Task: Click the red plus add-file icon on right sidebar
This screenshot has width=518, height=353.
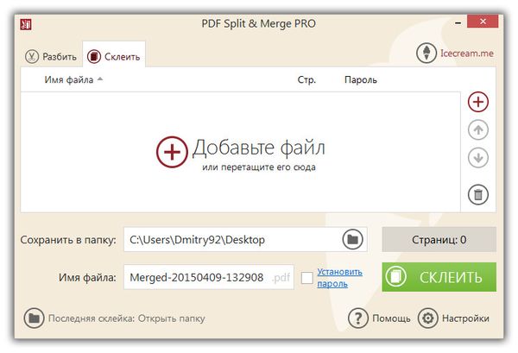Action: click(478, 101)
